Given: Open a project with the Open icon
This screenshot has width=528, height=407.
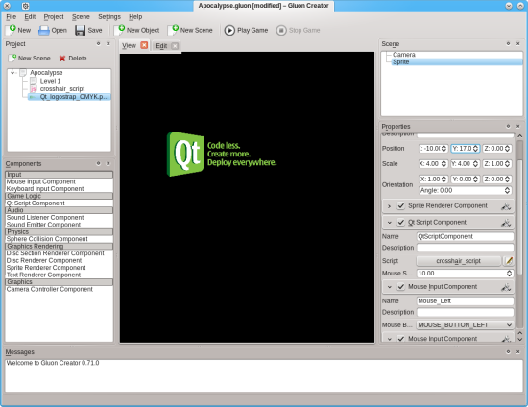Looking at the screenshot, I should coord(53,30).
